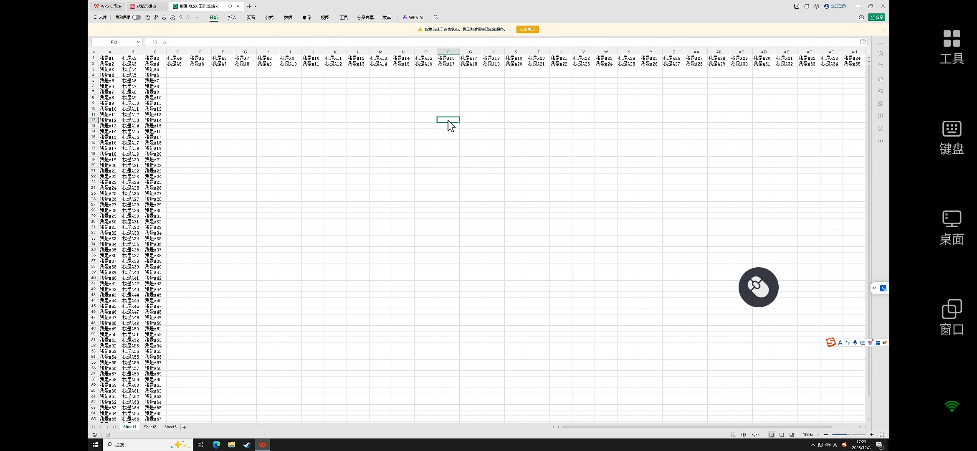Image resolution: width=977 pixels, height=451 pixels.
Task: Click the Save icon in quick toolbar
Action: tap(148, 18)
